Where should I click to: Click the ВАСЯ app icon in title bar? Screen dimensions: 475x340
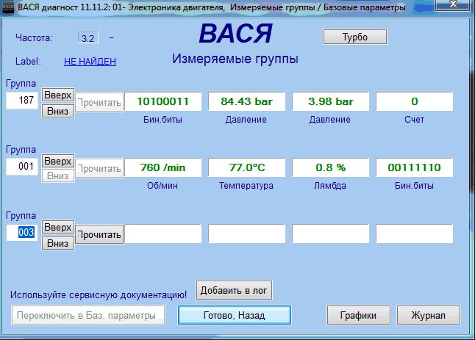(x=8, y=7)
